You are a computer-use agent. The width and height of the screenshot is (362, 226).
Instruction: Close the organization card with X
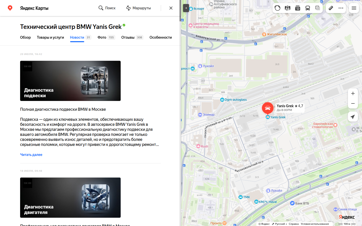[171, 8]
